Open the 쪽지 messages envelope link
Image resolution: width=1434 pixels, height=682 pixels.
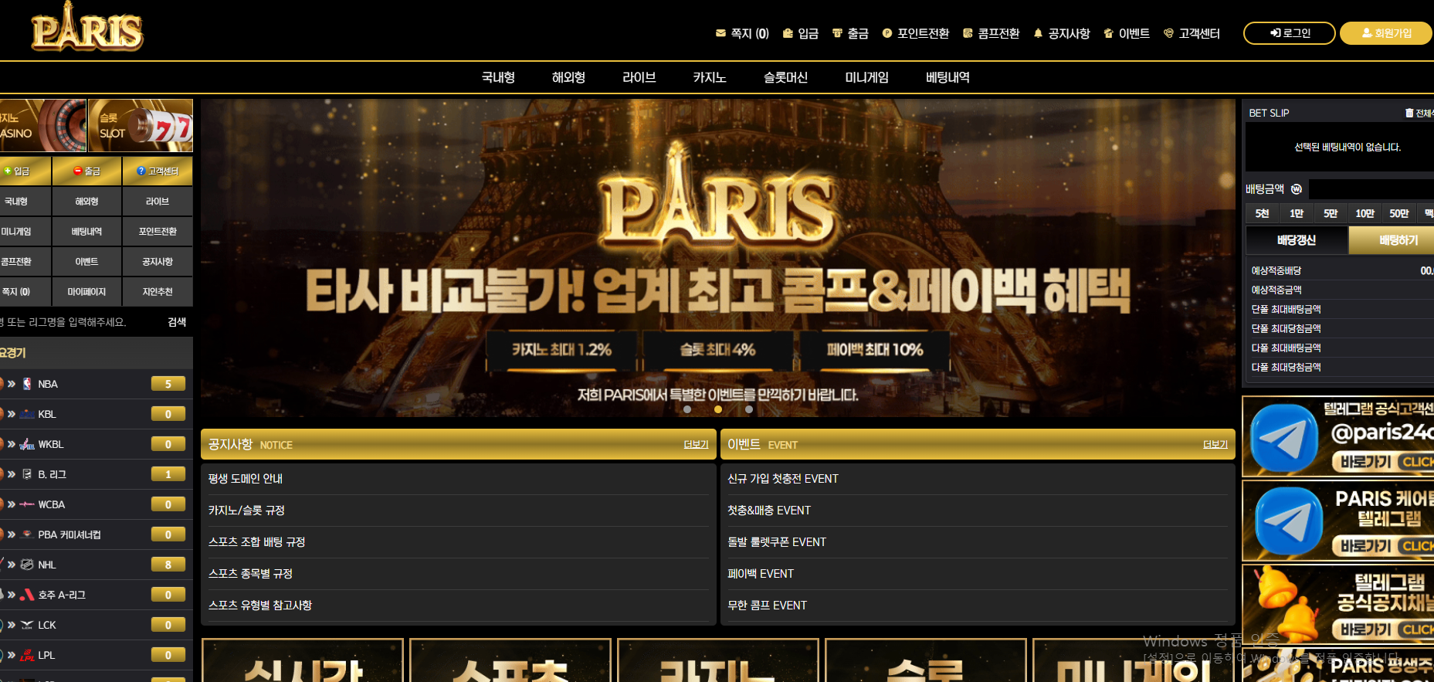[x=742, y=33]
